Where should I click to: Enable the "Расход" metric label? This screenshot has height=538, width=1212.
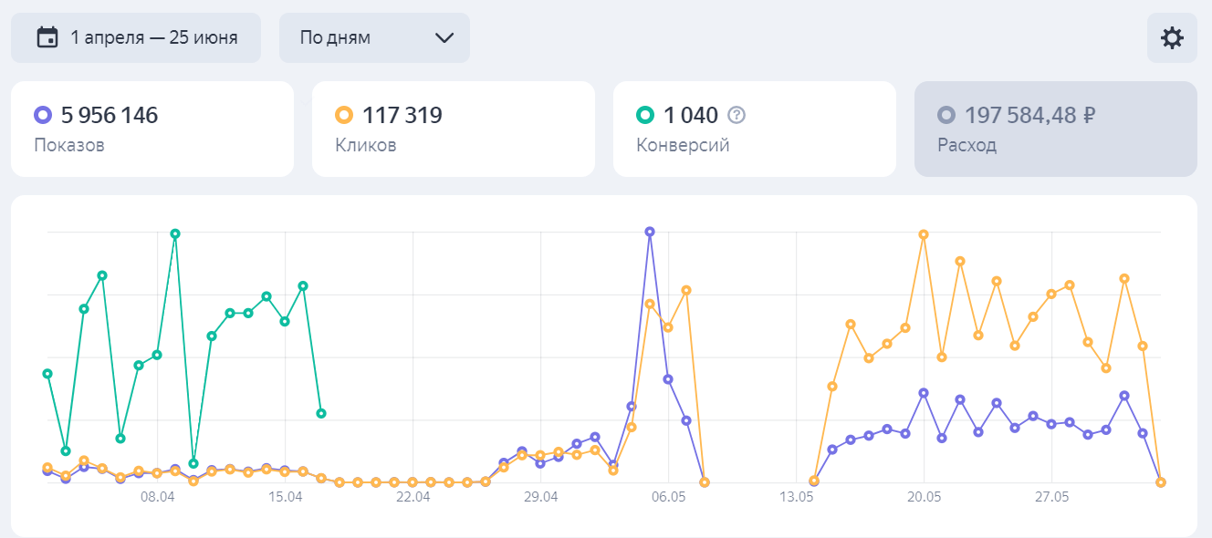[x=966, y=145]
